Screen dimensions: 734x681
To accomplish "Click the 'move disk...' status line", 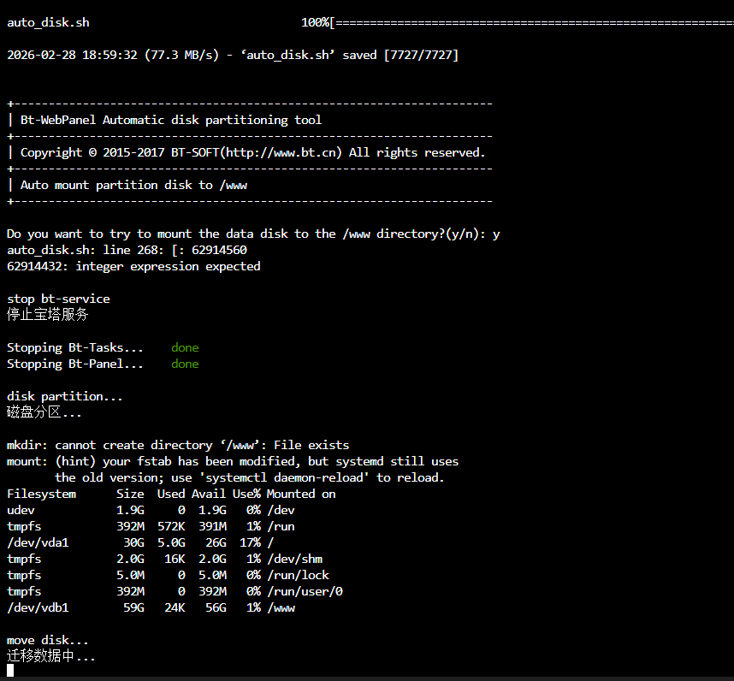I will [x=48, y=640].
